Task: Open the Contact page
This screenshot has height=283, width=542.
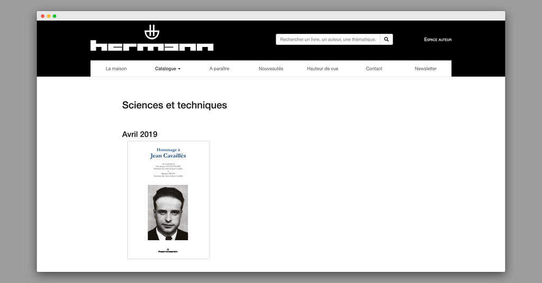Action: [374, 69]
